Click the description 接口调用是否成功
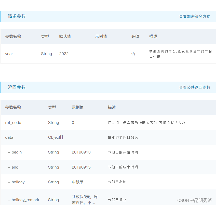 click(x=146, y=122)
